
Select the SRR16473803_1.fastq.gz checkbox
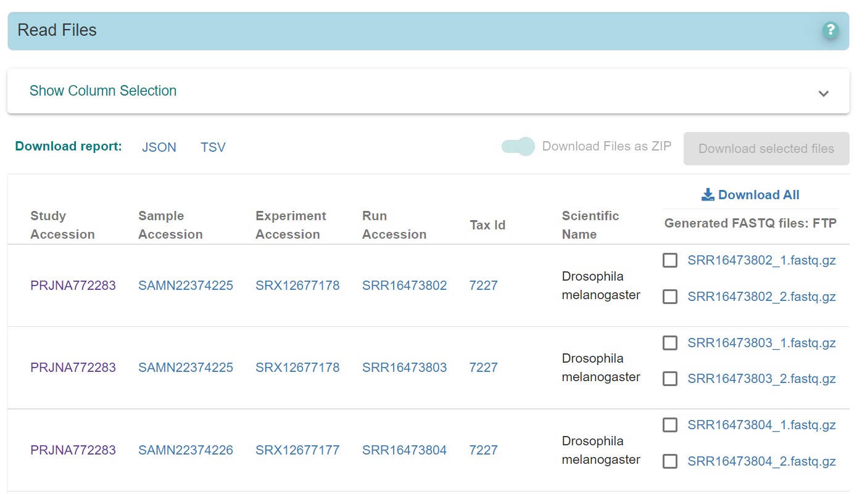670,343
